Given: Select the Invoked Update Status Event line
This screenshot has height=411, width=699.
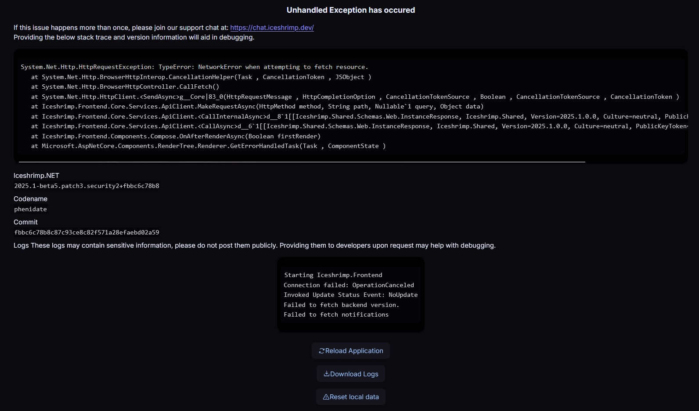Looking at the screenshot, I should (x=350, y=295).
